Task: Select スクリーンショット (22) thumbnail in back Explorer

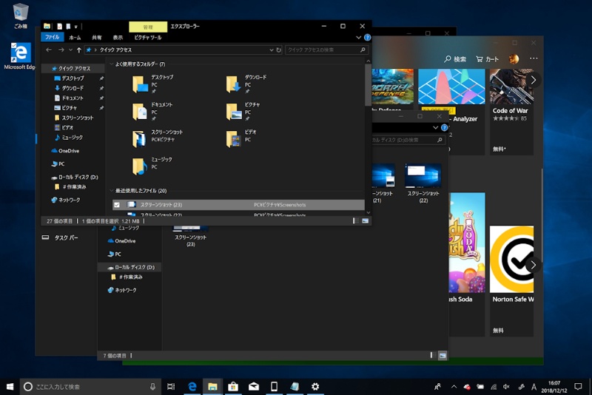Action: click(423, 183)
